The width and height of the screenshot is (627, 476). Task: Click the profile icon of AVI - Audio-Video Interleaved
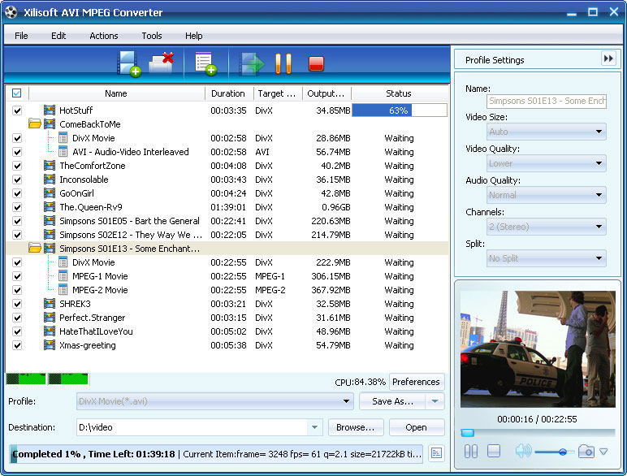point(63,152)
